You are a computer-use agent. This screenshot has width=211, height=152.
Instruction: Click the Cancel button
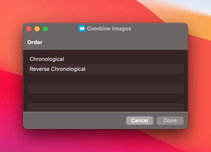click(x=140, y=121)
